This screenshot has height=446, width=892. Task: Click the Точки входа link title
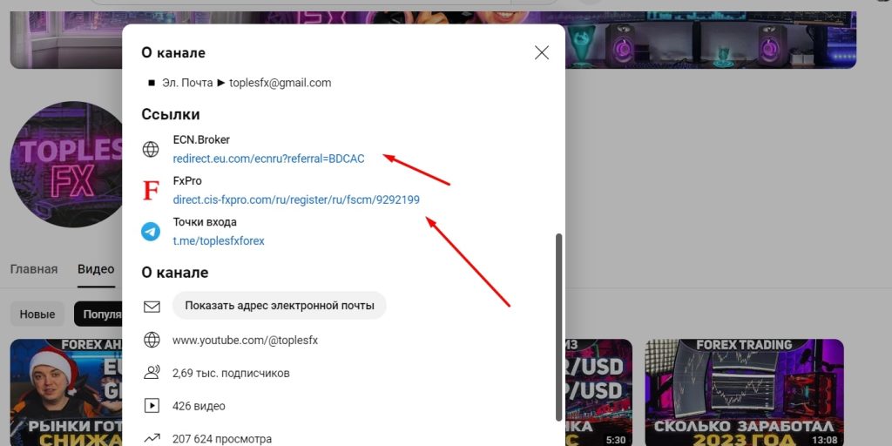click(x=205, y=222)
